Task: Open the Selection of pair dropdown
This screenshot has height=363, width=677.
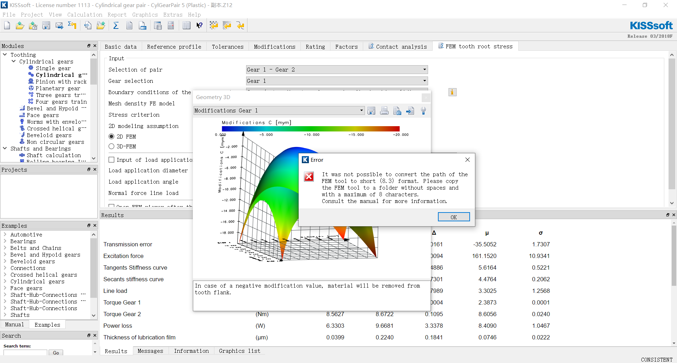Action: 337,69
